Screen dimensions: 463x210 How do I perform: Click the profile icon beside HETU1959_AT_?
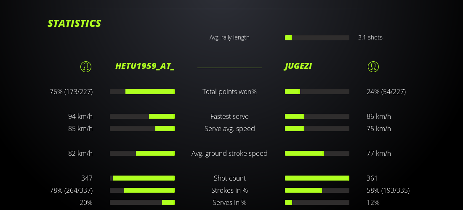(86, 66)
